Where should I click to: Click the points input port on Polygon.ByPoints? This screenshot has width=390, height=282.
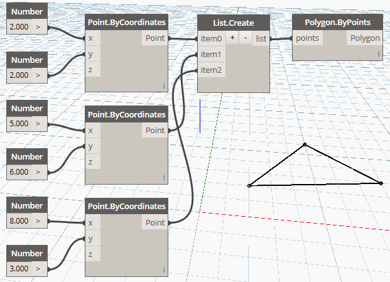(308, 38)
